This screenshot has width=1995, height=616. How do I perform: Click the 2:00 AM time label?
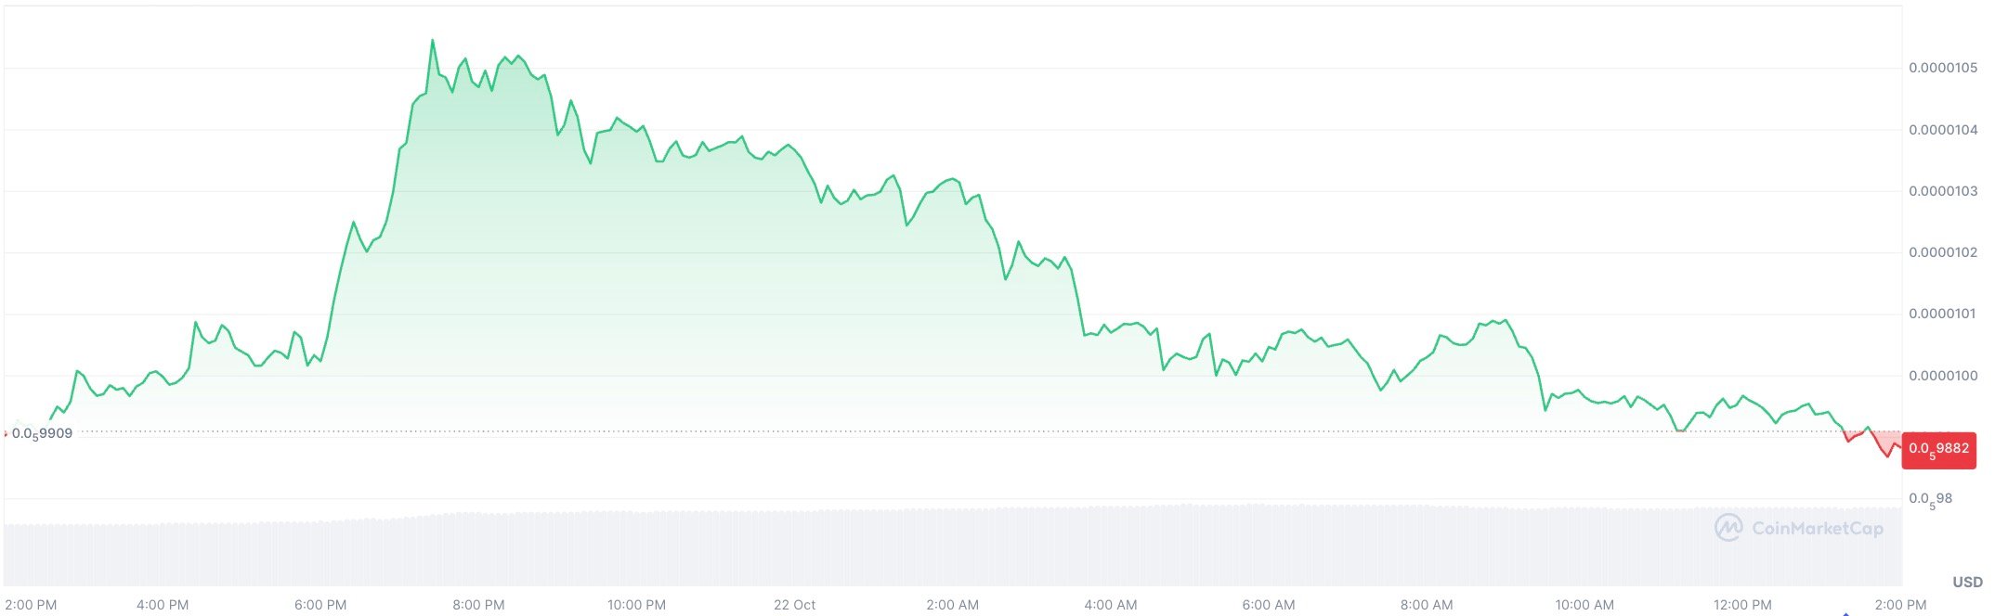pos(952,605)
